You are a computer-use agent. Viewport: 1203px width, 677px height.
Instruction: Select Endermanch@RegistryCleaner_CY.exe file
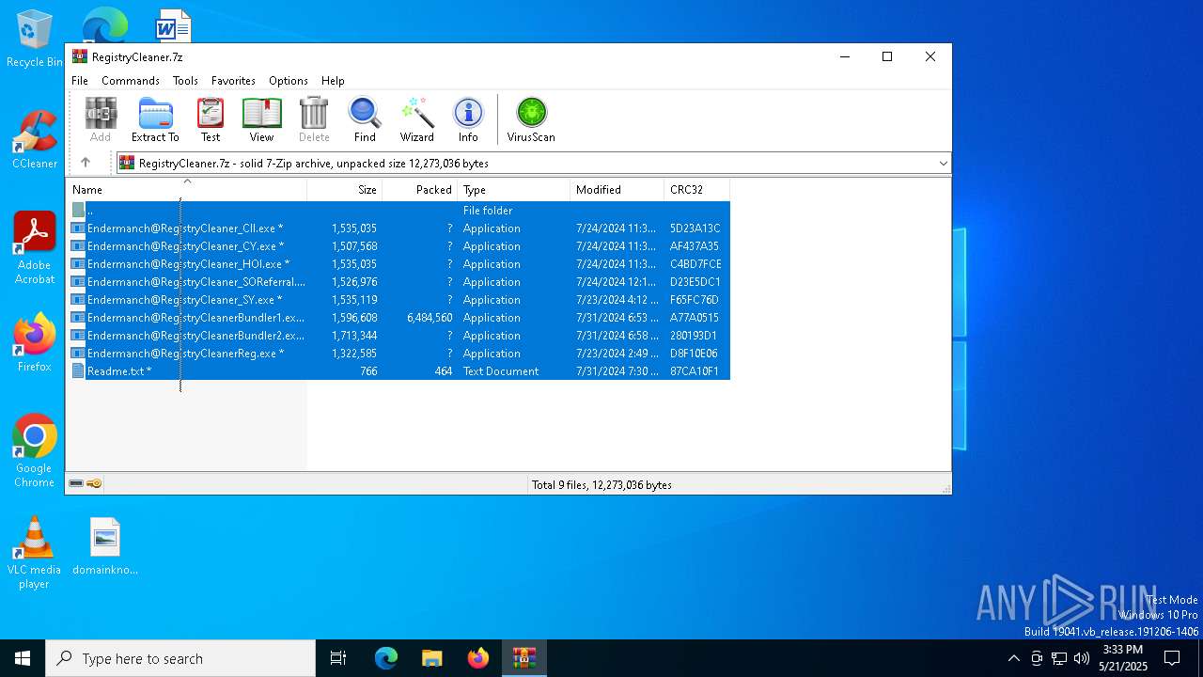point(398,246)
